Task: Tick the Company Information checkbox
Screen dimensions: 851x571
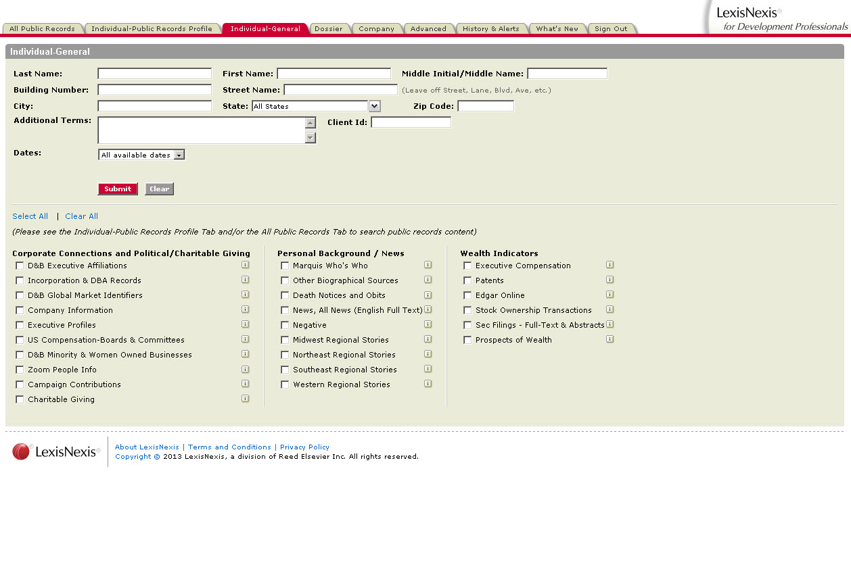Action: pyautogui.click(x=20, y=310)
